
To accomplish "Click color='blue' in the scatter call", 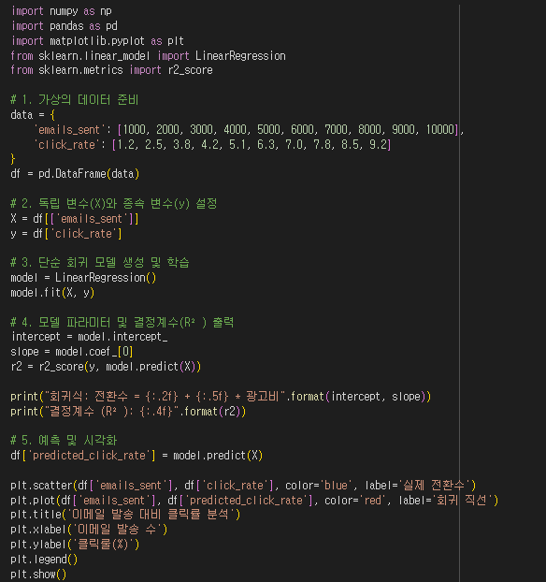I will [x=318, y=485].
